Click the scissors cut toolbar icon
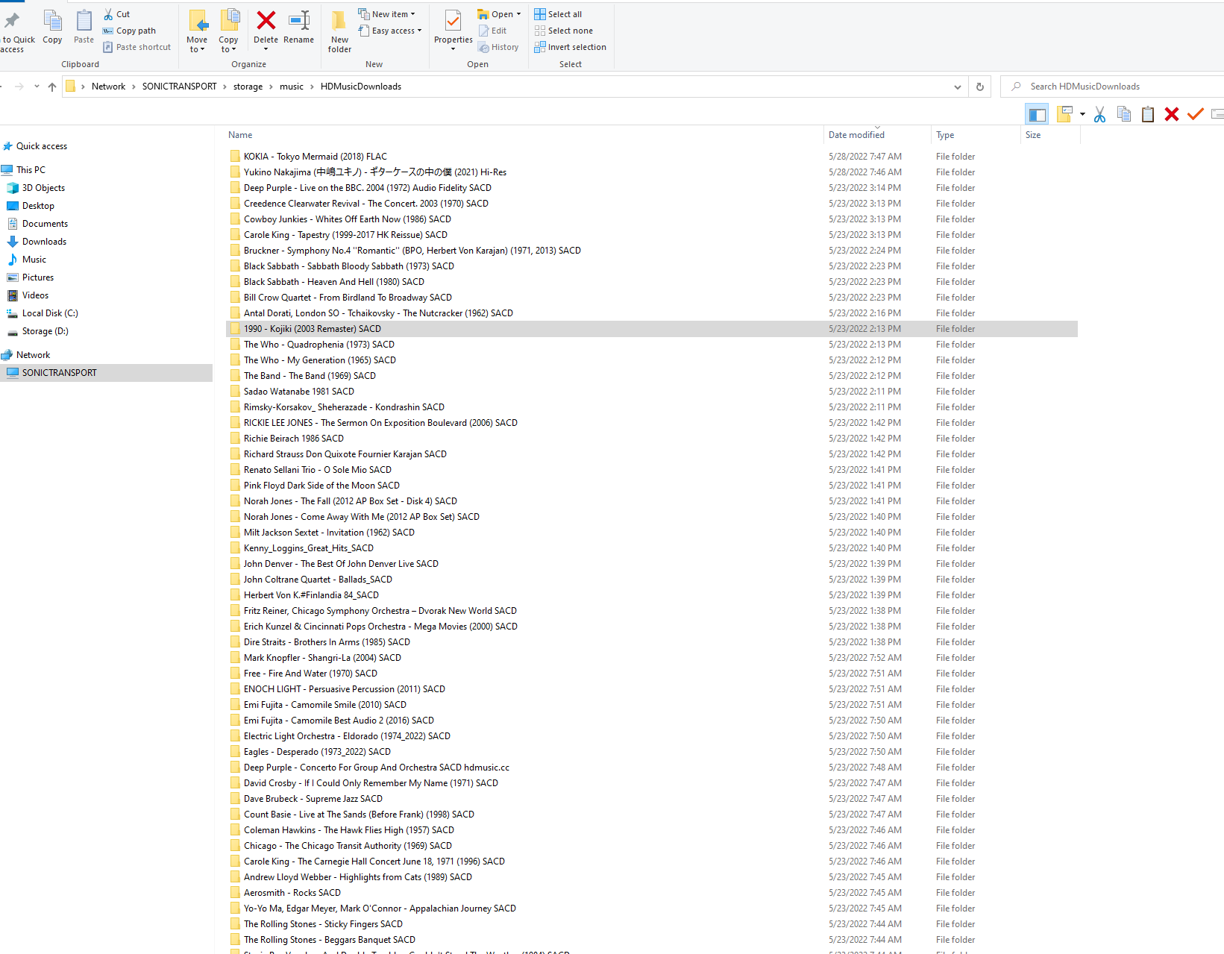1224x954 pixels. click(x=1099, y=114)
